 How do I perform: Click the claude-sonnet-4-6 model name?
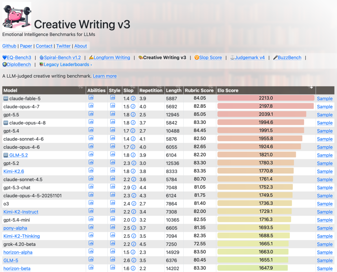pos(23,139)
